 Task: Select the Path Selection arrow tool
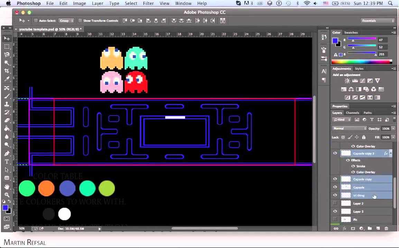[7, 170]
